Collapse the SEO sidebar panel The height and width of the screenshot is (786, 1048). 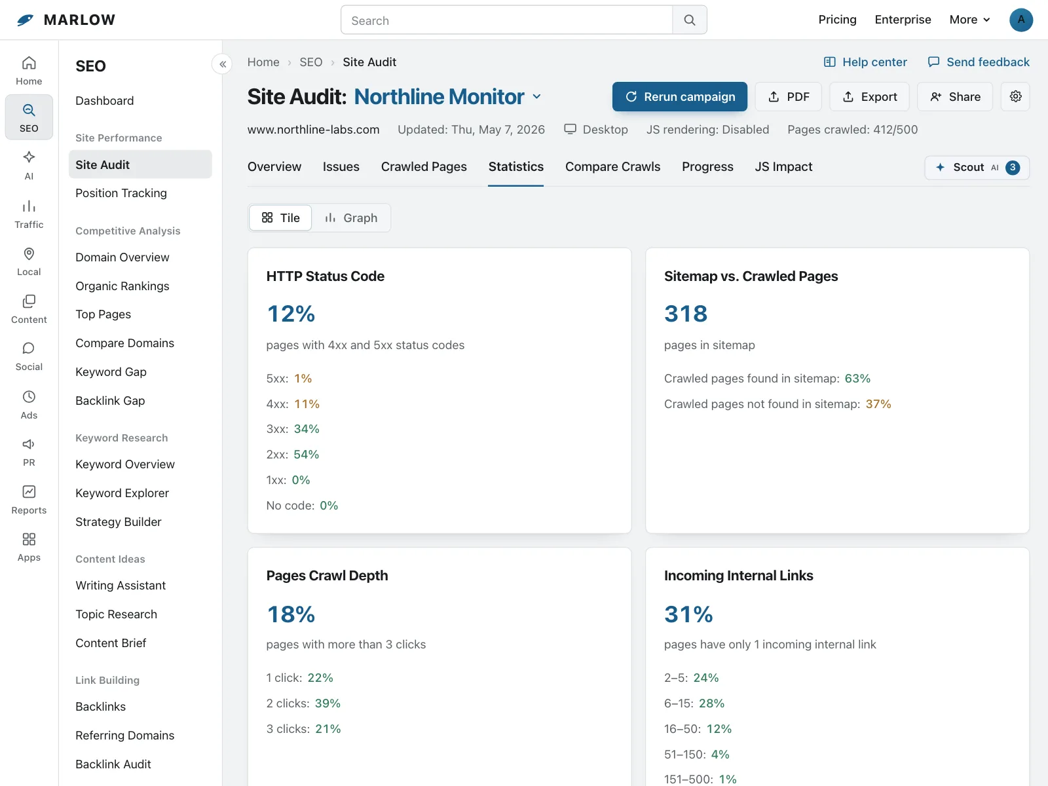pyautogui.click(x=222, y=64)
